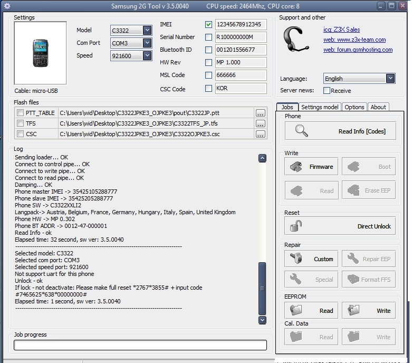Click the Job progress bar

(x=140, y=345)
